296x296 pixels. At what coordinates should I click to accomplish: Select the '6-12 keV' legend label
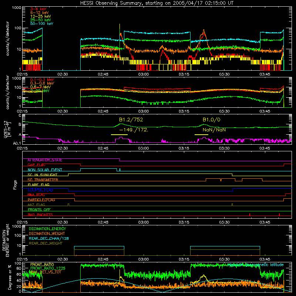coord(40,13)
